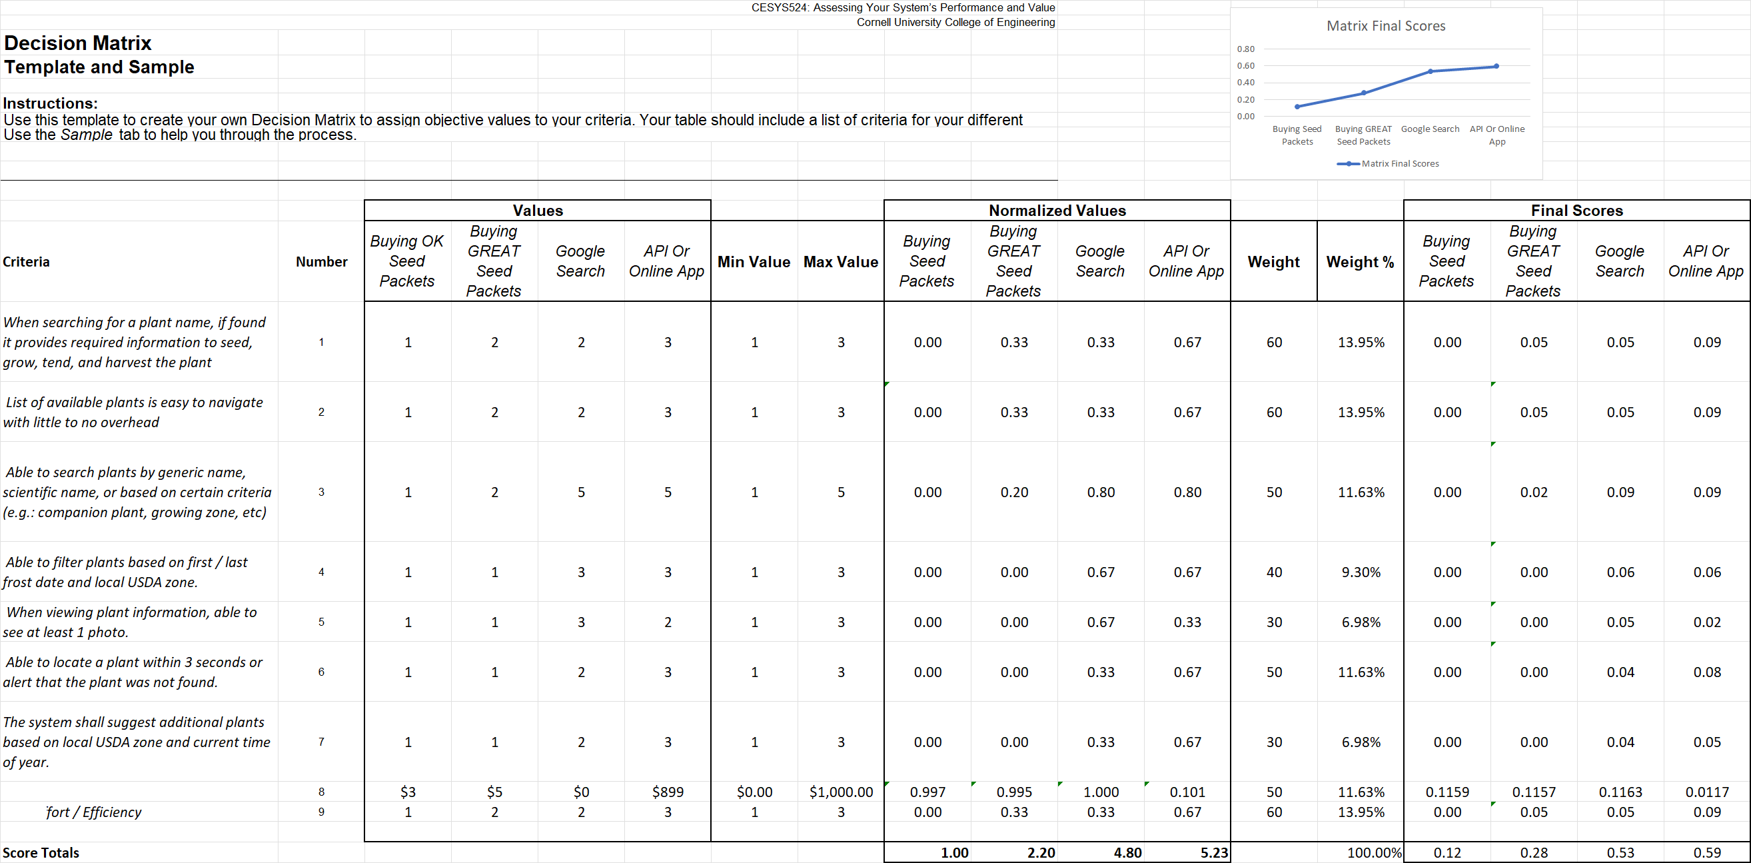The height and width of the screenshot is (863, 1751).
Task: Select the 0.59 final score total cell
Action: [1706, 853]
